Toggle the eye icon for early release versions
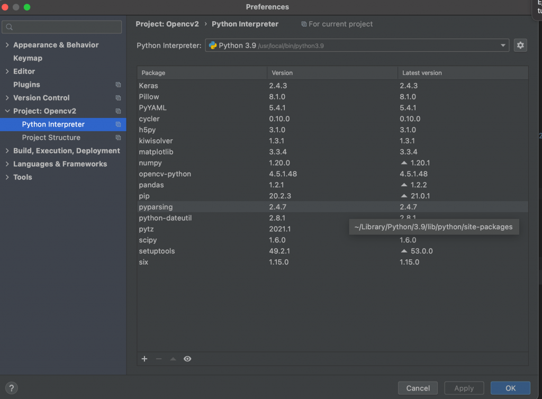 pyautogui.click(x=187, y=359)
